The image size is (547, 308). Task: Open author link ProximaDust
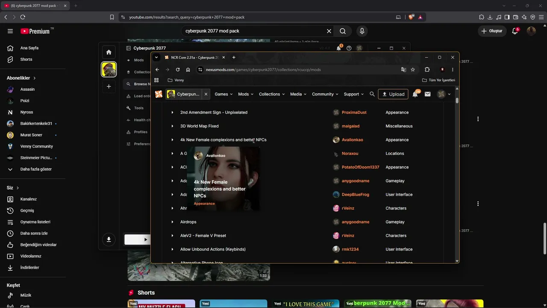coord(354,113)
